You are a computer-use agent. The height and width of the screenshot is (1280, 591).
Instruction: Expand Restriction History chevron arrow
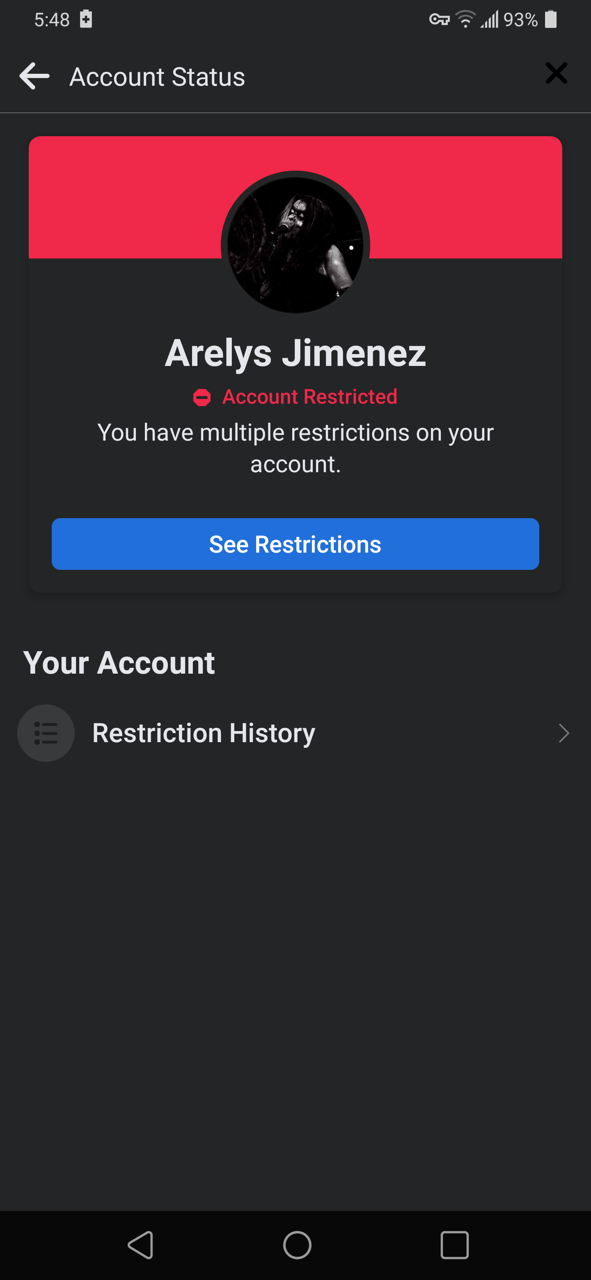[564, 733]
